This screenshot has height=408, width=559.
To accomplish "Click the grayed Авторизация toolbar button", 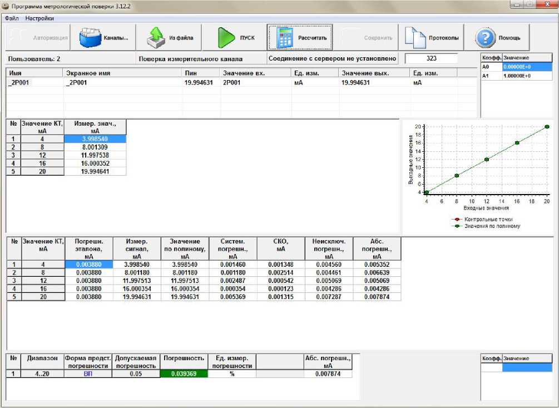I will 37,38.
